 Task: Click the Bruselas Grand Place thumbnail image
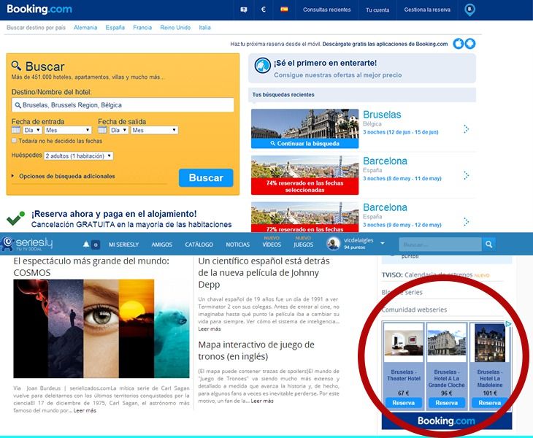(x=305, y=123)
